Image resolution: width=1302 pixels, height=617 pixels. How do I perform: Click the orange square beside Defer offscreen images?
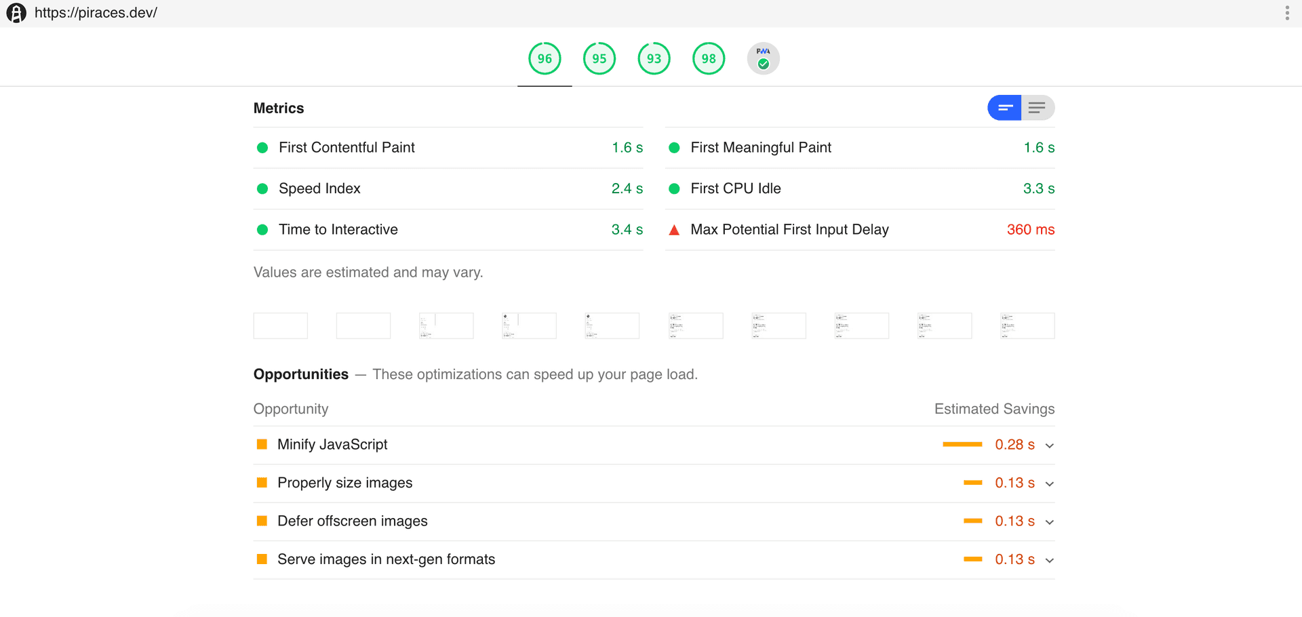(262, 520)
